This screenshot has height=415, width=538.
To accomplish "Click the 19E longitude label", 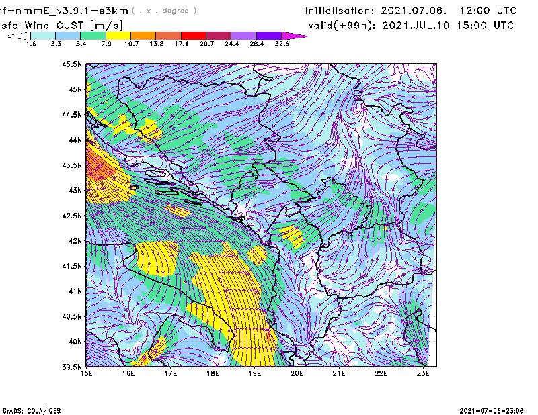I will [255, 373].
